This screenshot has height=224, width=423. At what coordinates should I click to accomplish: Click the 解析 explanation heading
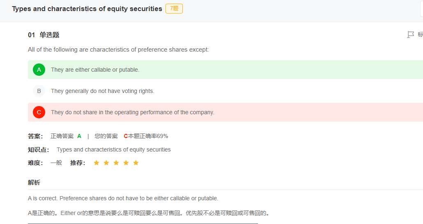(x=34, y=183)
